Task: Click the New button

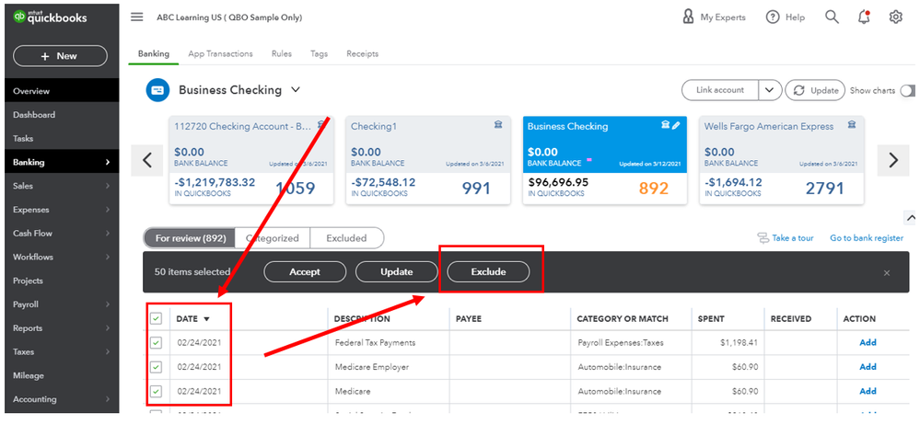Action: pos(60,56)
